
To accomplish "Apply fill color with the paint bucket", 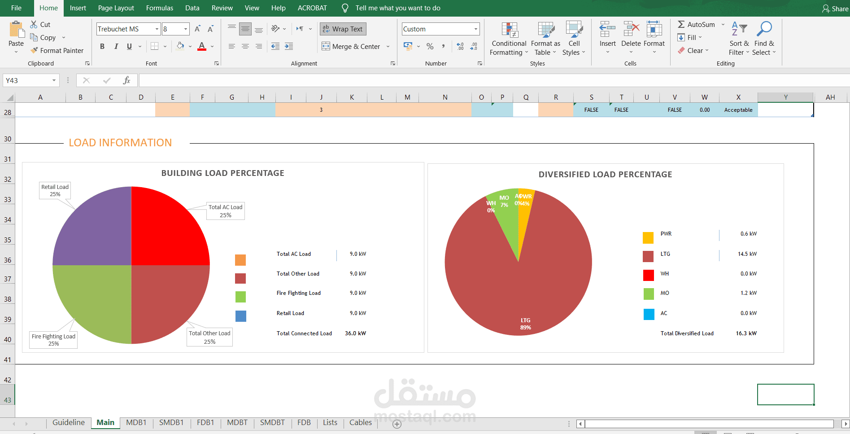I will 180,46.
